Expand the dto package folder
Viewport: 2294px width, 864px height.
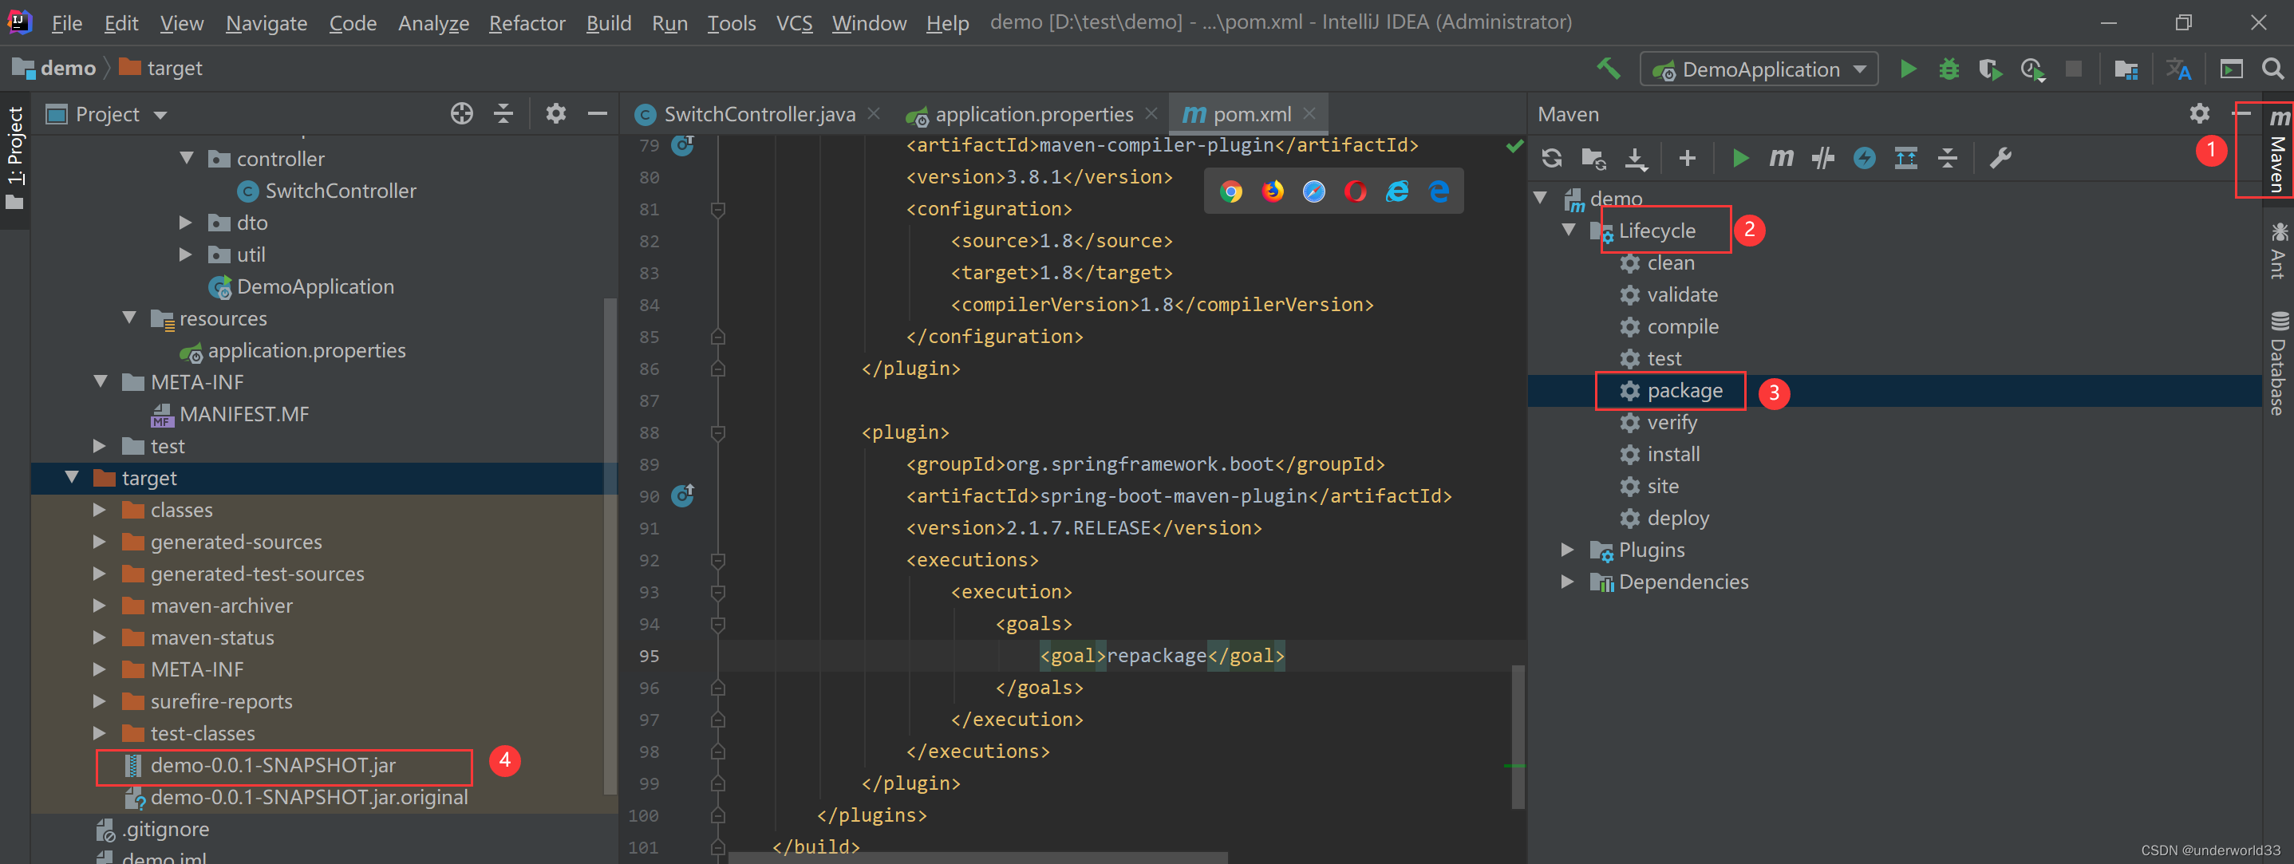(x=185, y=223)
